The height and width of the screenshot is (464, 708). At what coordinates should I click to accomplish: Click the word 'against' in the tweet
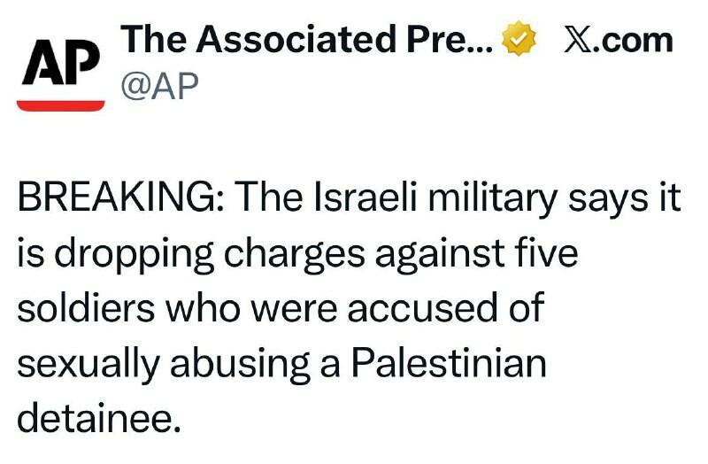pyautogui.click(x=438, y=255)
